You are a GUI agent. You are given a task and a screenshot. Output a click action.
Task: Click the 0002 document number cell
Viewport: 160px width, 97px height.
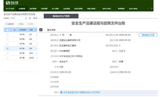pyautogui.click(x=31, y=53)
